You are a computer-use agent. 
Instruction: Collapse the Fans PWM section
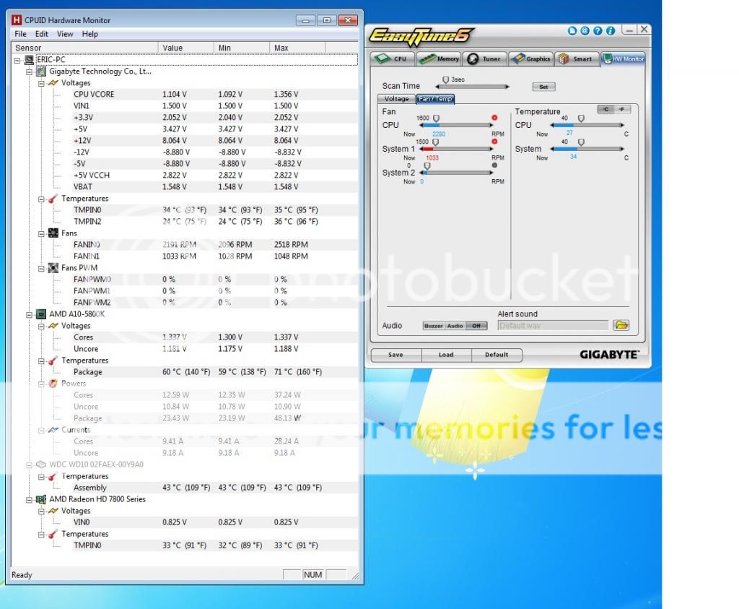[x=41, y=269]
